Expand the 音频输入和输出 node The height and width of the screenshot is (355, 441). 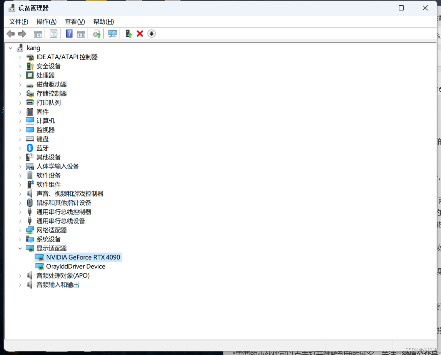[20, 285]
